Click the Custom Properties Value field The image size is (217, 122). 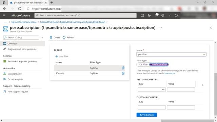pyautogui.click(x=181, y=107)
